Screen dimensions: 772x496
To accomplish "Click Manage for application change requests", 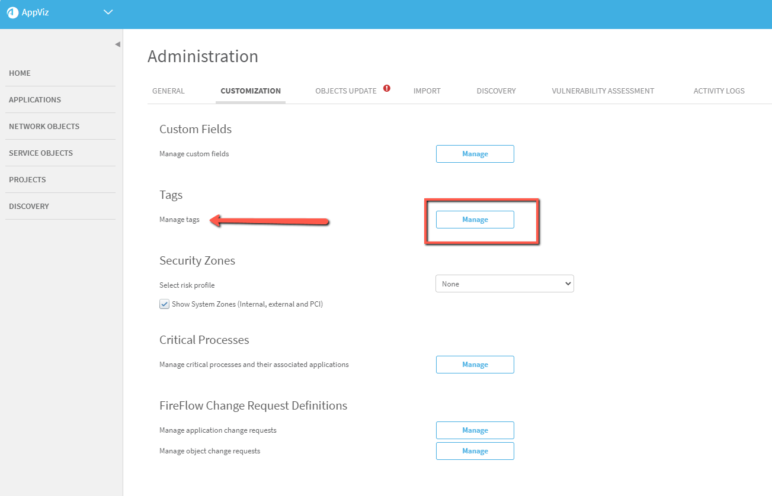I will [475, 430].
